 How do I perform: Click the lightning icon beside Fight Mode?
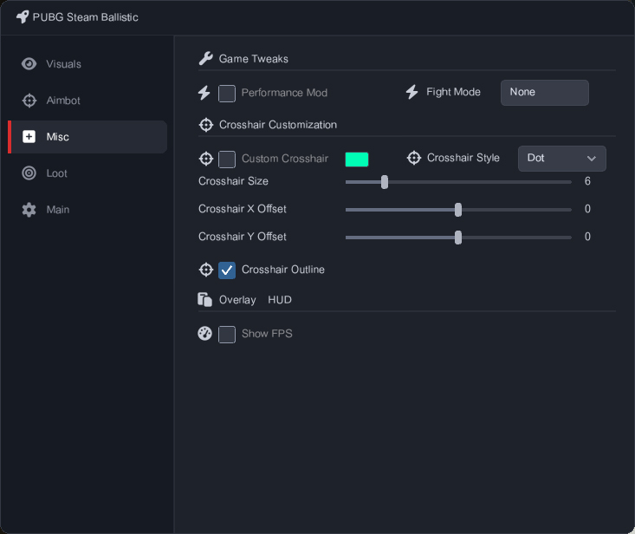coord(411,92)
